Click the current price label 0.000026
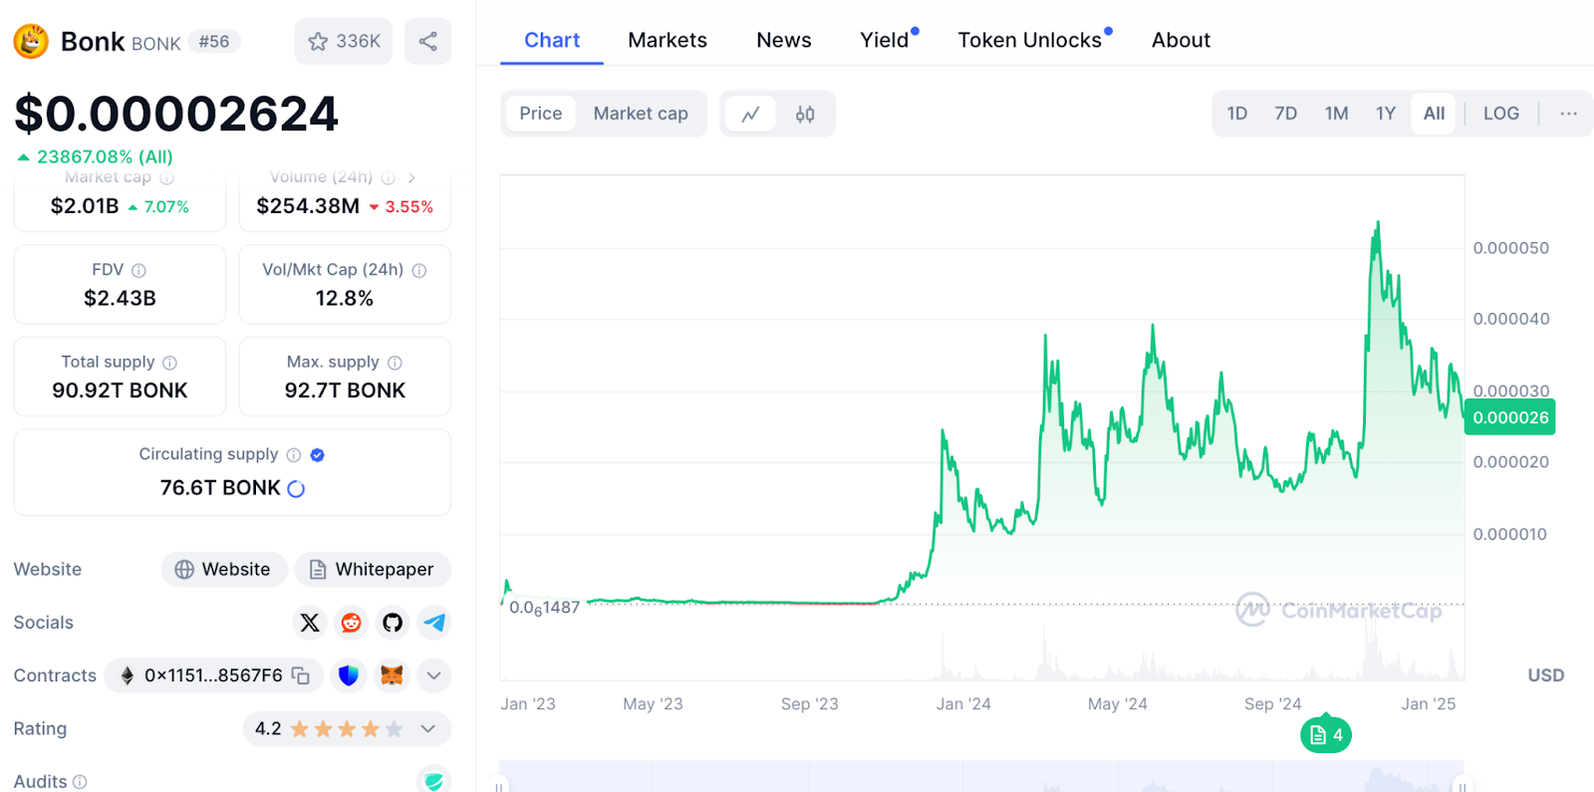Screen dimensions: 1594x792 click(x=1510, y=417)
